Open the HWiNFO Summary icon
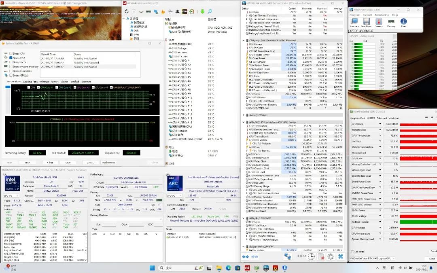The height and width of the screenshot is (273, 437). (354, 22)
